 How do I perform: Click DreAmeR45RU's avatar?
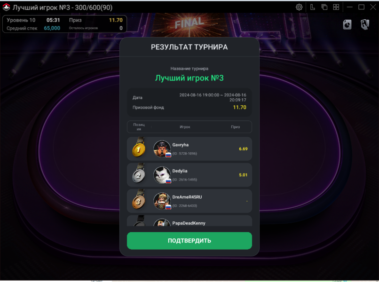(162, 201)
